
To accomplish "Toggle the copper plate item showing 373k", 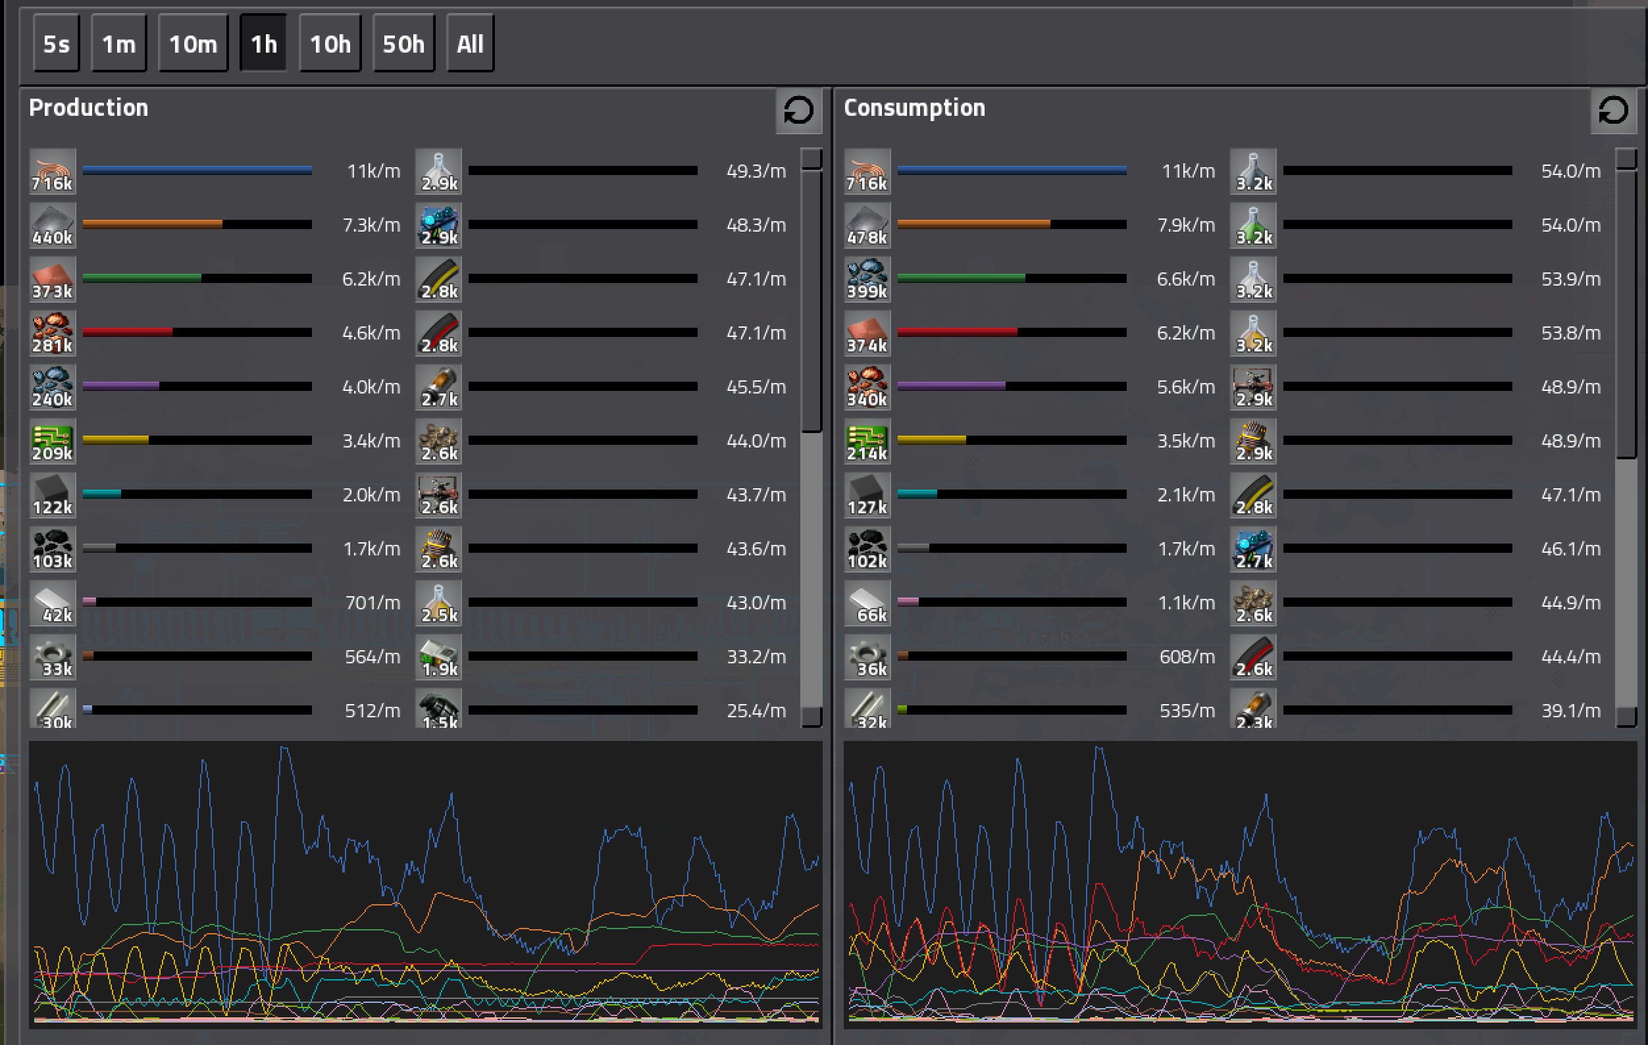I will (x=53, y=279).
